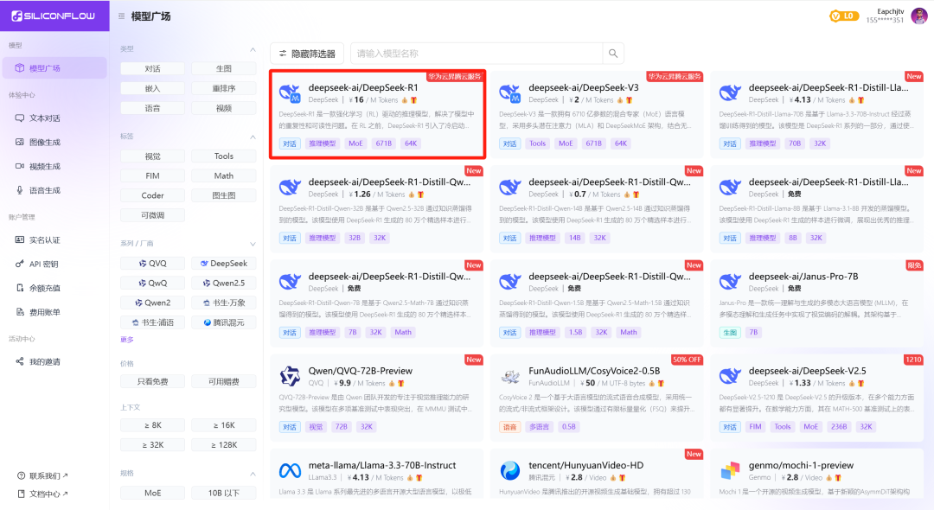Toggle the Tools tag filter
Image resolution: width=934 pixels, height=510 pixels.
[224, 156]
